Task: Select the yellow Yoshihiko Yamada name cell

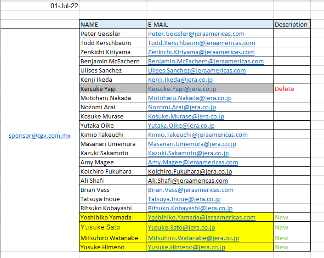Action: coord(113,217)
